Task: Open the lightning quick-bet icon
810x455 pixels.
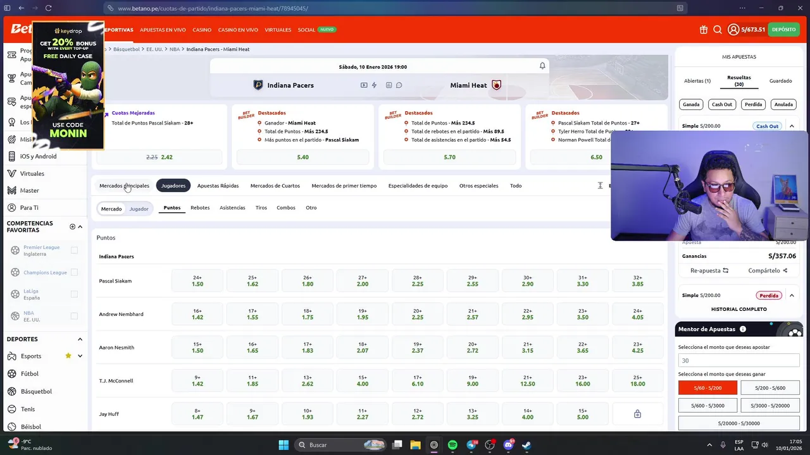Action: pyautogui.click(x=374, y=85)
